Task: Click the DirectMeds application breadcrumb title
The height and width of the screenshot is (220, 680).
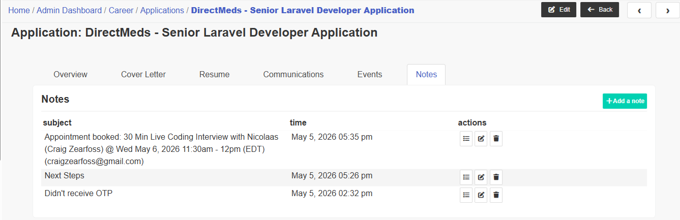Action: click(x=303, y=10)
